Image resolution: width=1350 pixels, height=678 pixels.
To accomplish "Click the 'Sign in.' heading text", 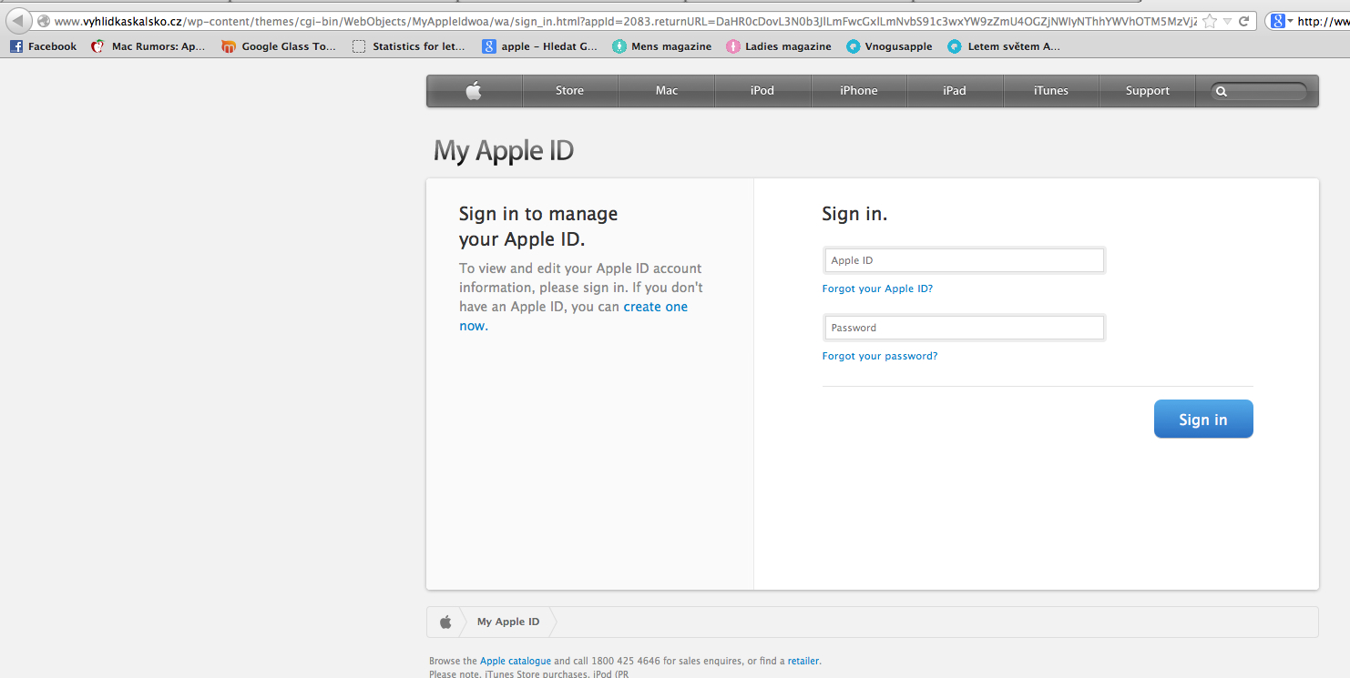I will 854,214.
